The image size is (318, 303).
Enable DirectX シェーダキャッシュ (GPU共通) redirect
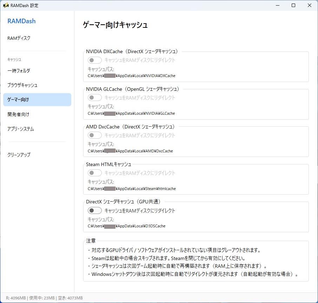click(95, 210)
